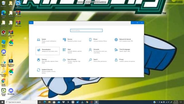Click the Find a setting search box
Image resolution: width=184 pixels, height=104 pixels.
click(86, 30)
